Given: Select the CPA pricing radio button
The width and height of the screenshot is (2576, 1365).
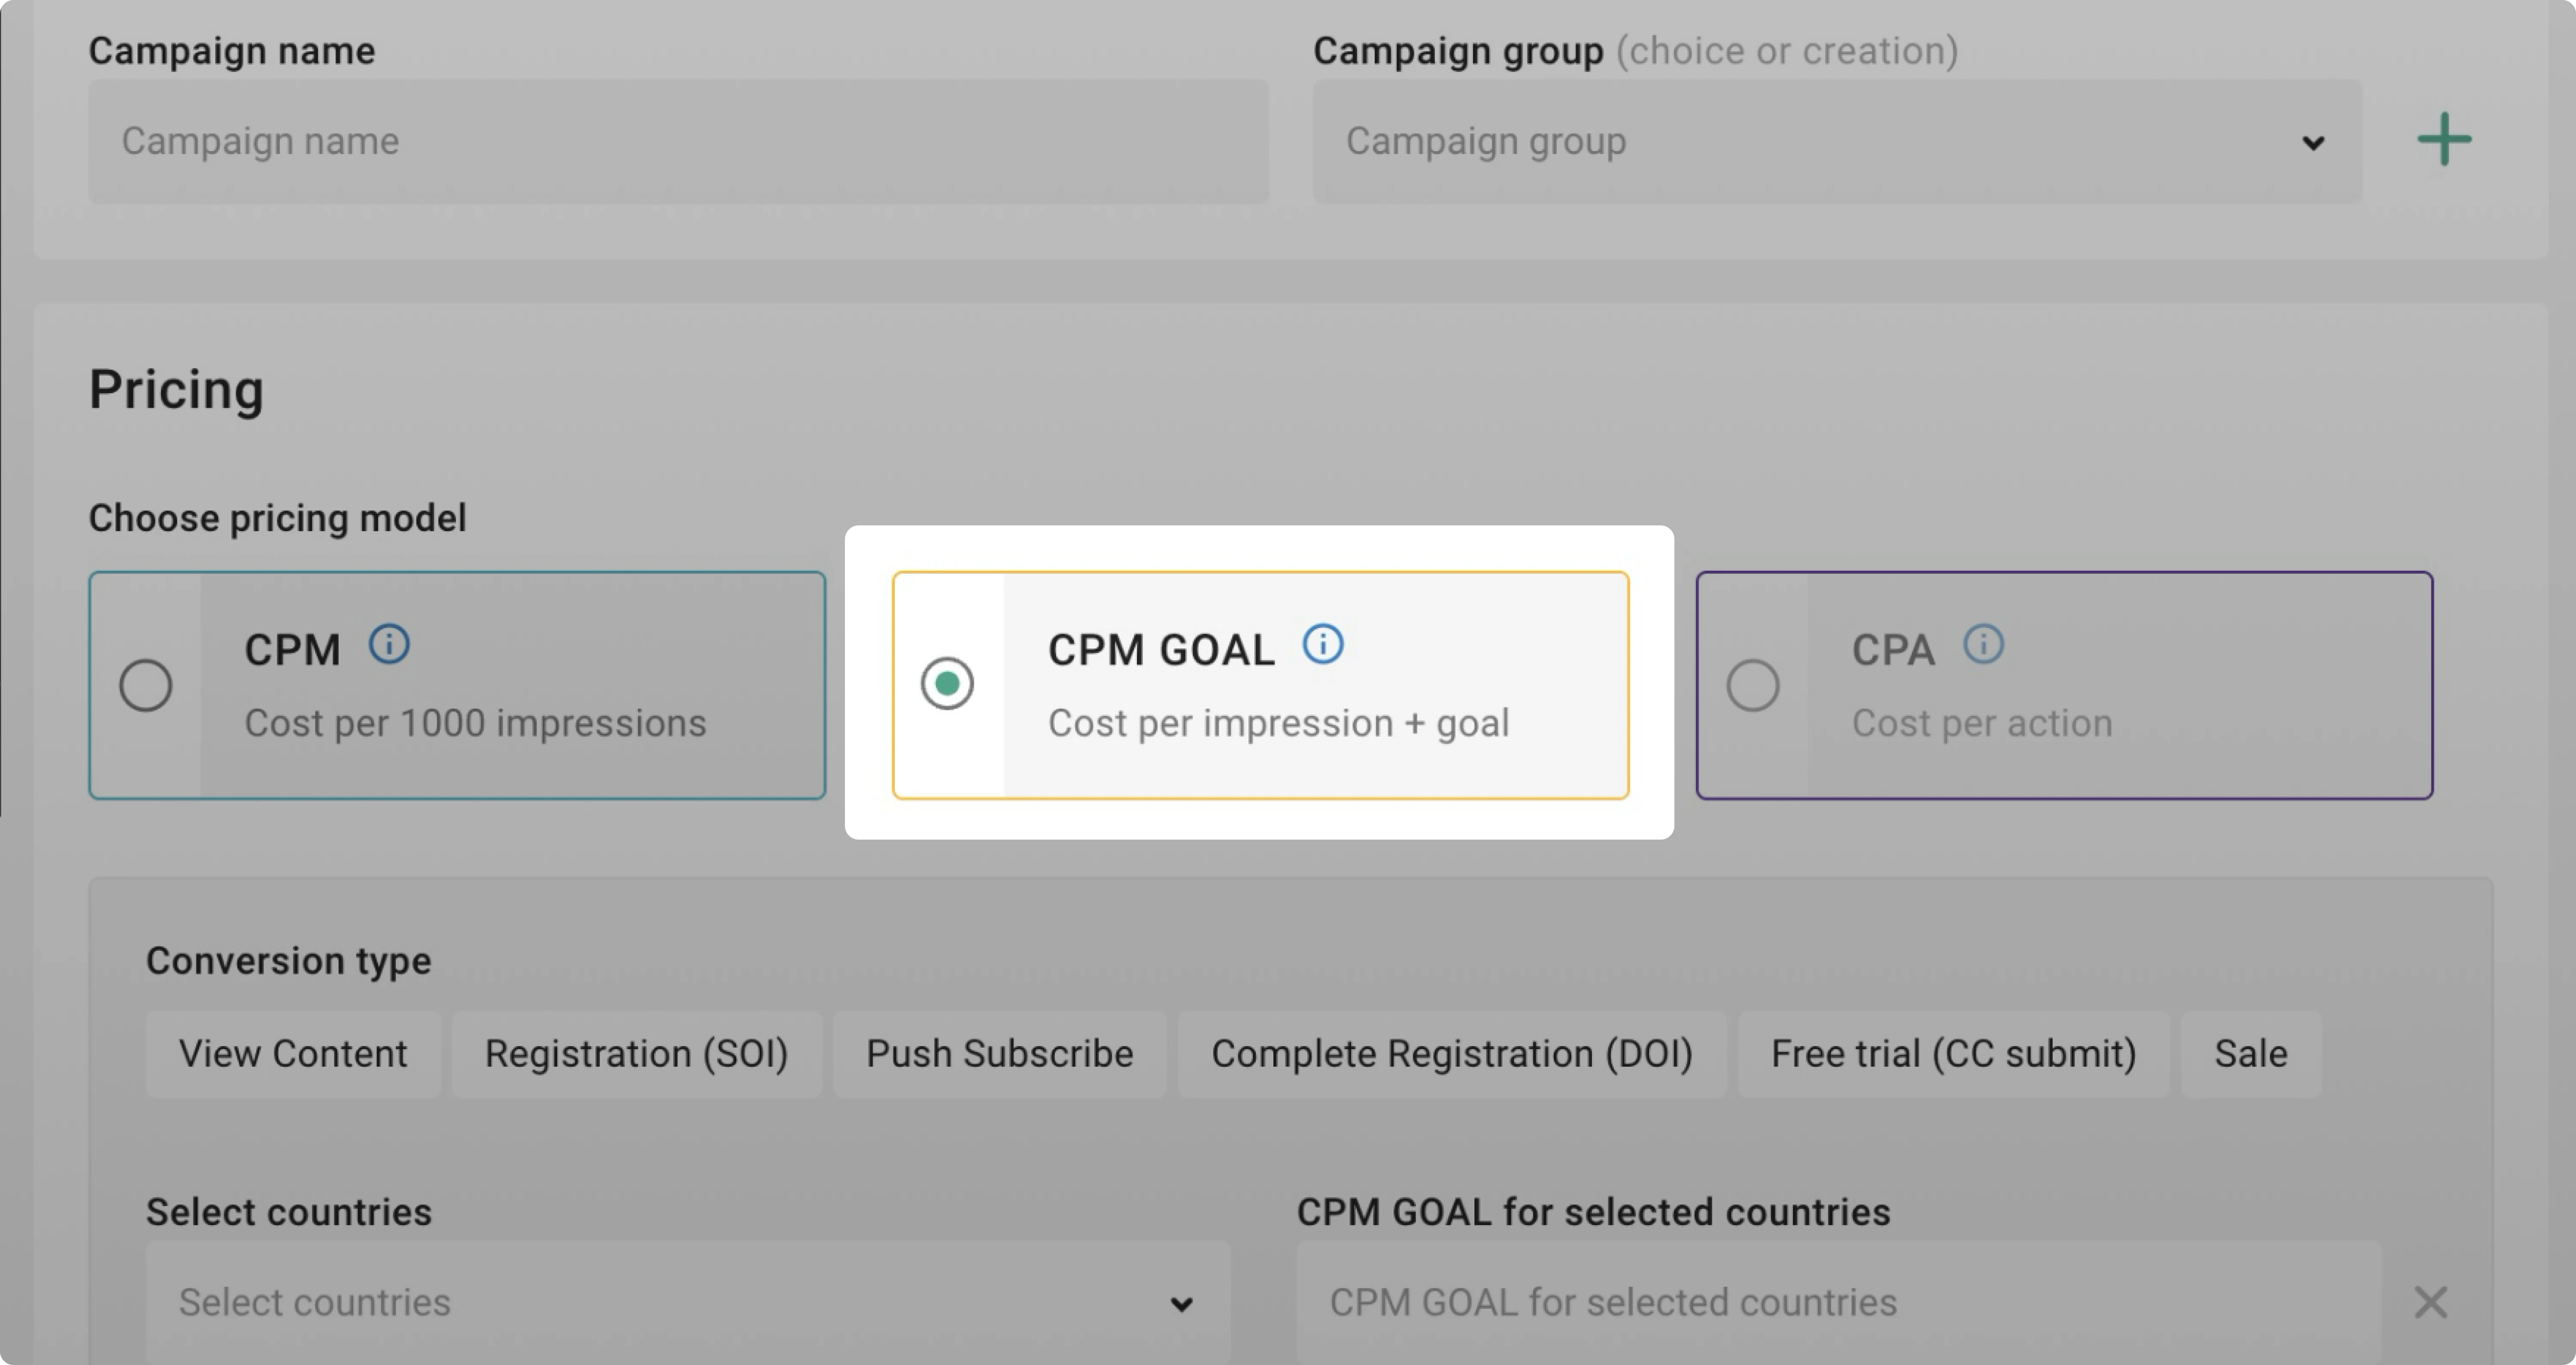Looking at the screenshot, I should (1753, 685).
